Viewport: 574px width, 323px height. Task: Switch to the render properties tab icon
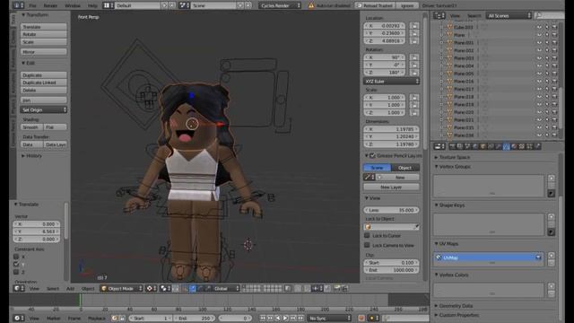click(x=452, y=146)
